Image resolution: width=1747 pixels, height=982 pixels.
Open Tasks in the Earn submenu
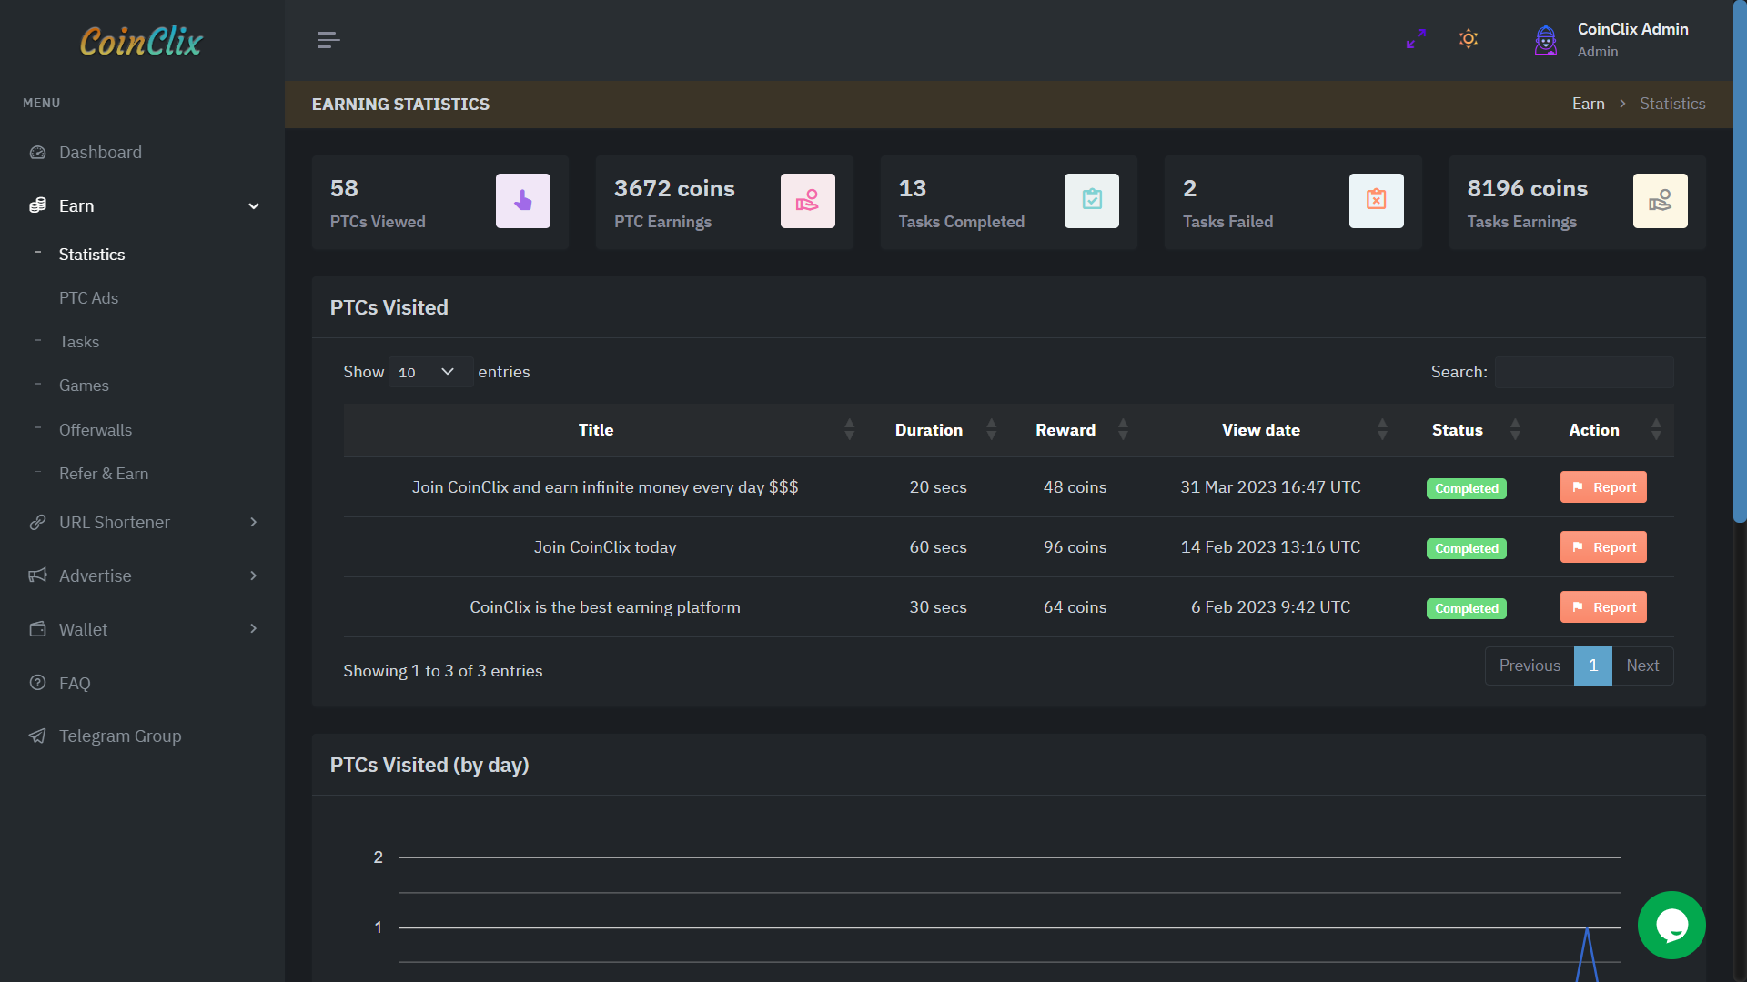click(x=79, y=342)
